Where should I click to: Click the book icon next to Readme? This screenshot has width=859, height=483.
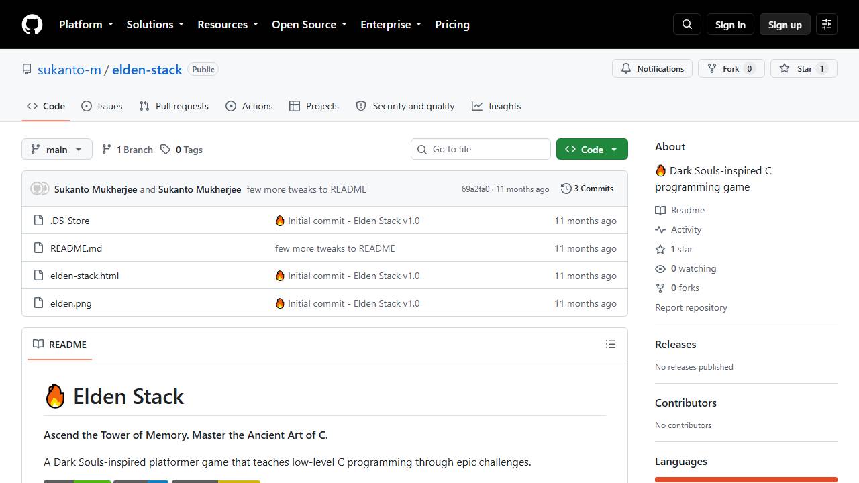coord(660,210)
